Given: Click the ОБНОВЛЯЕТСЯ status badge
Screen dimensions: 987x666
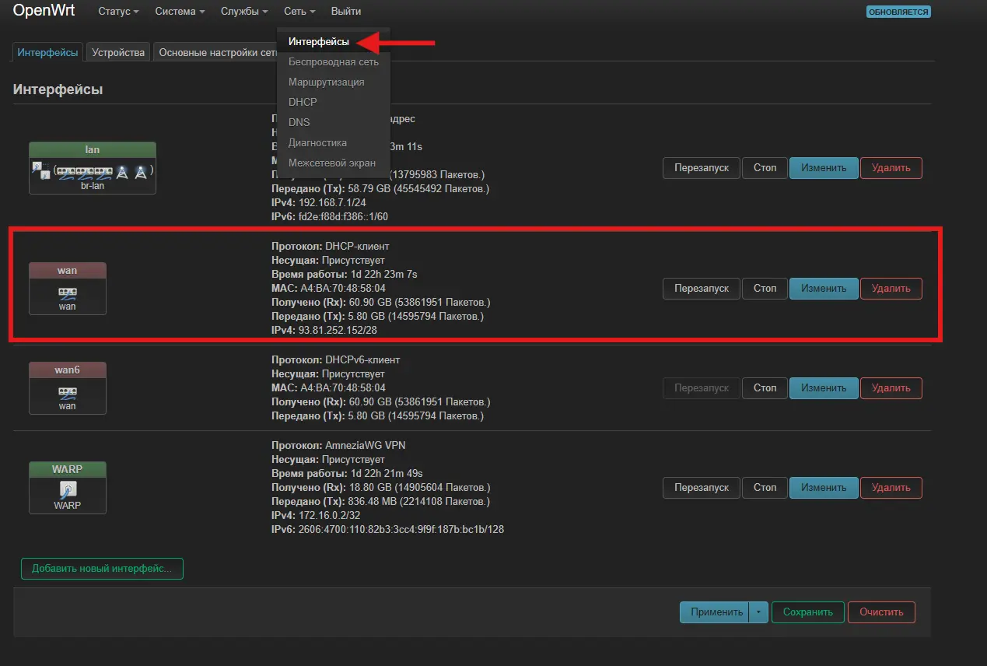Looking at the screenshot, I should click(x=898, y=12).
